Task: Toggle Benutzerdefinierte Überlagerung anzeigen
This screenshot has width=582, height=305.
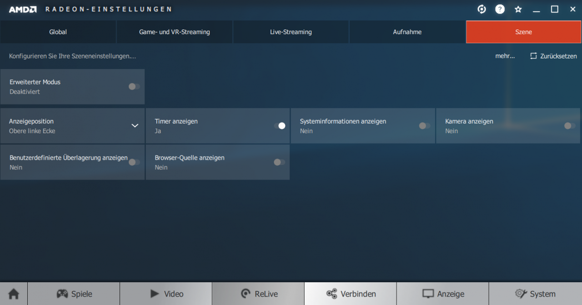Action: click(134, 162)
